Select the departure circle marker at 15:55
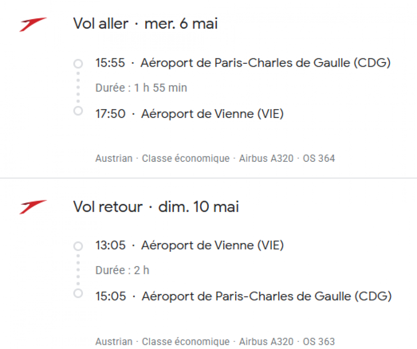The image size is (417, 349). pyautogui.click(x=78, y=64)
